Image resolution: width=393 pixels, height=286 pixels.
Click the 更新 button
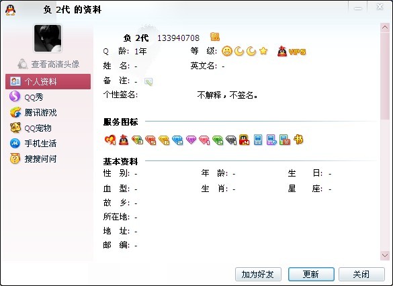pos(311,274)
